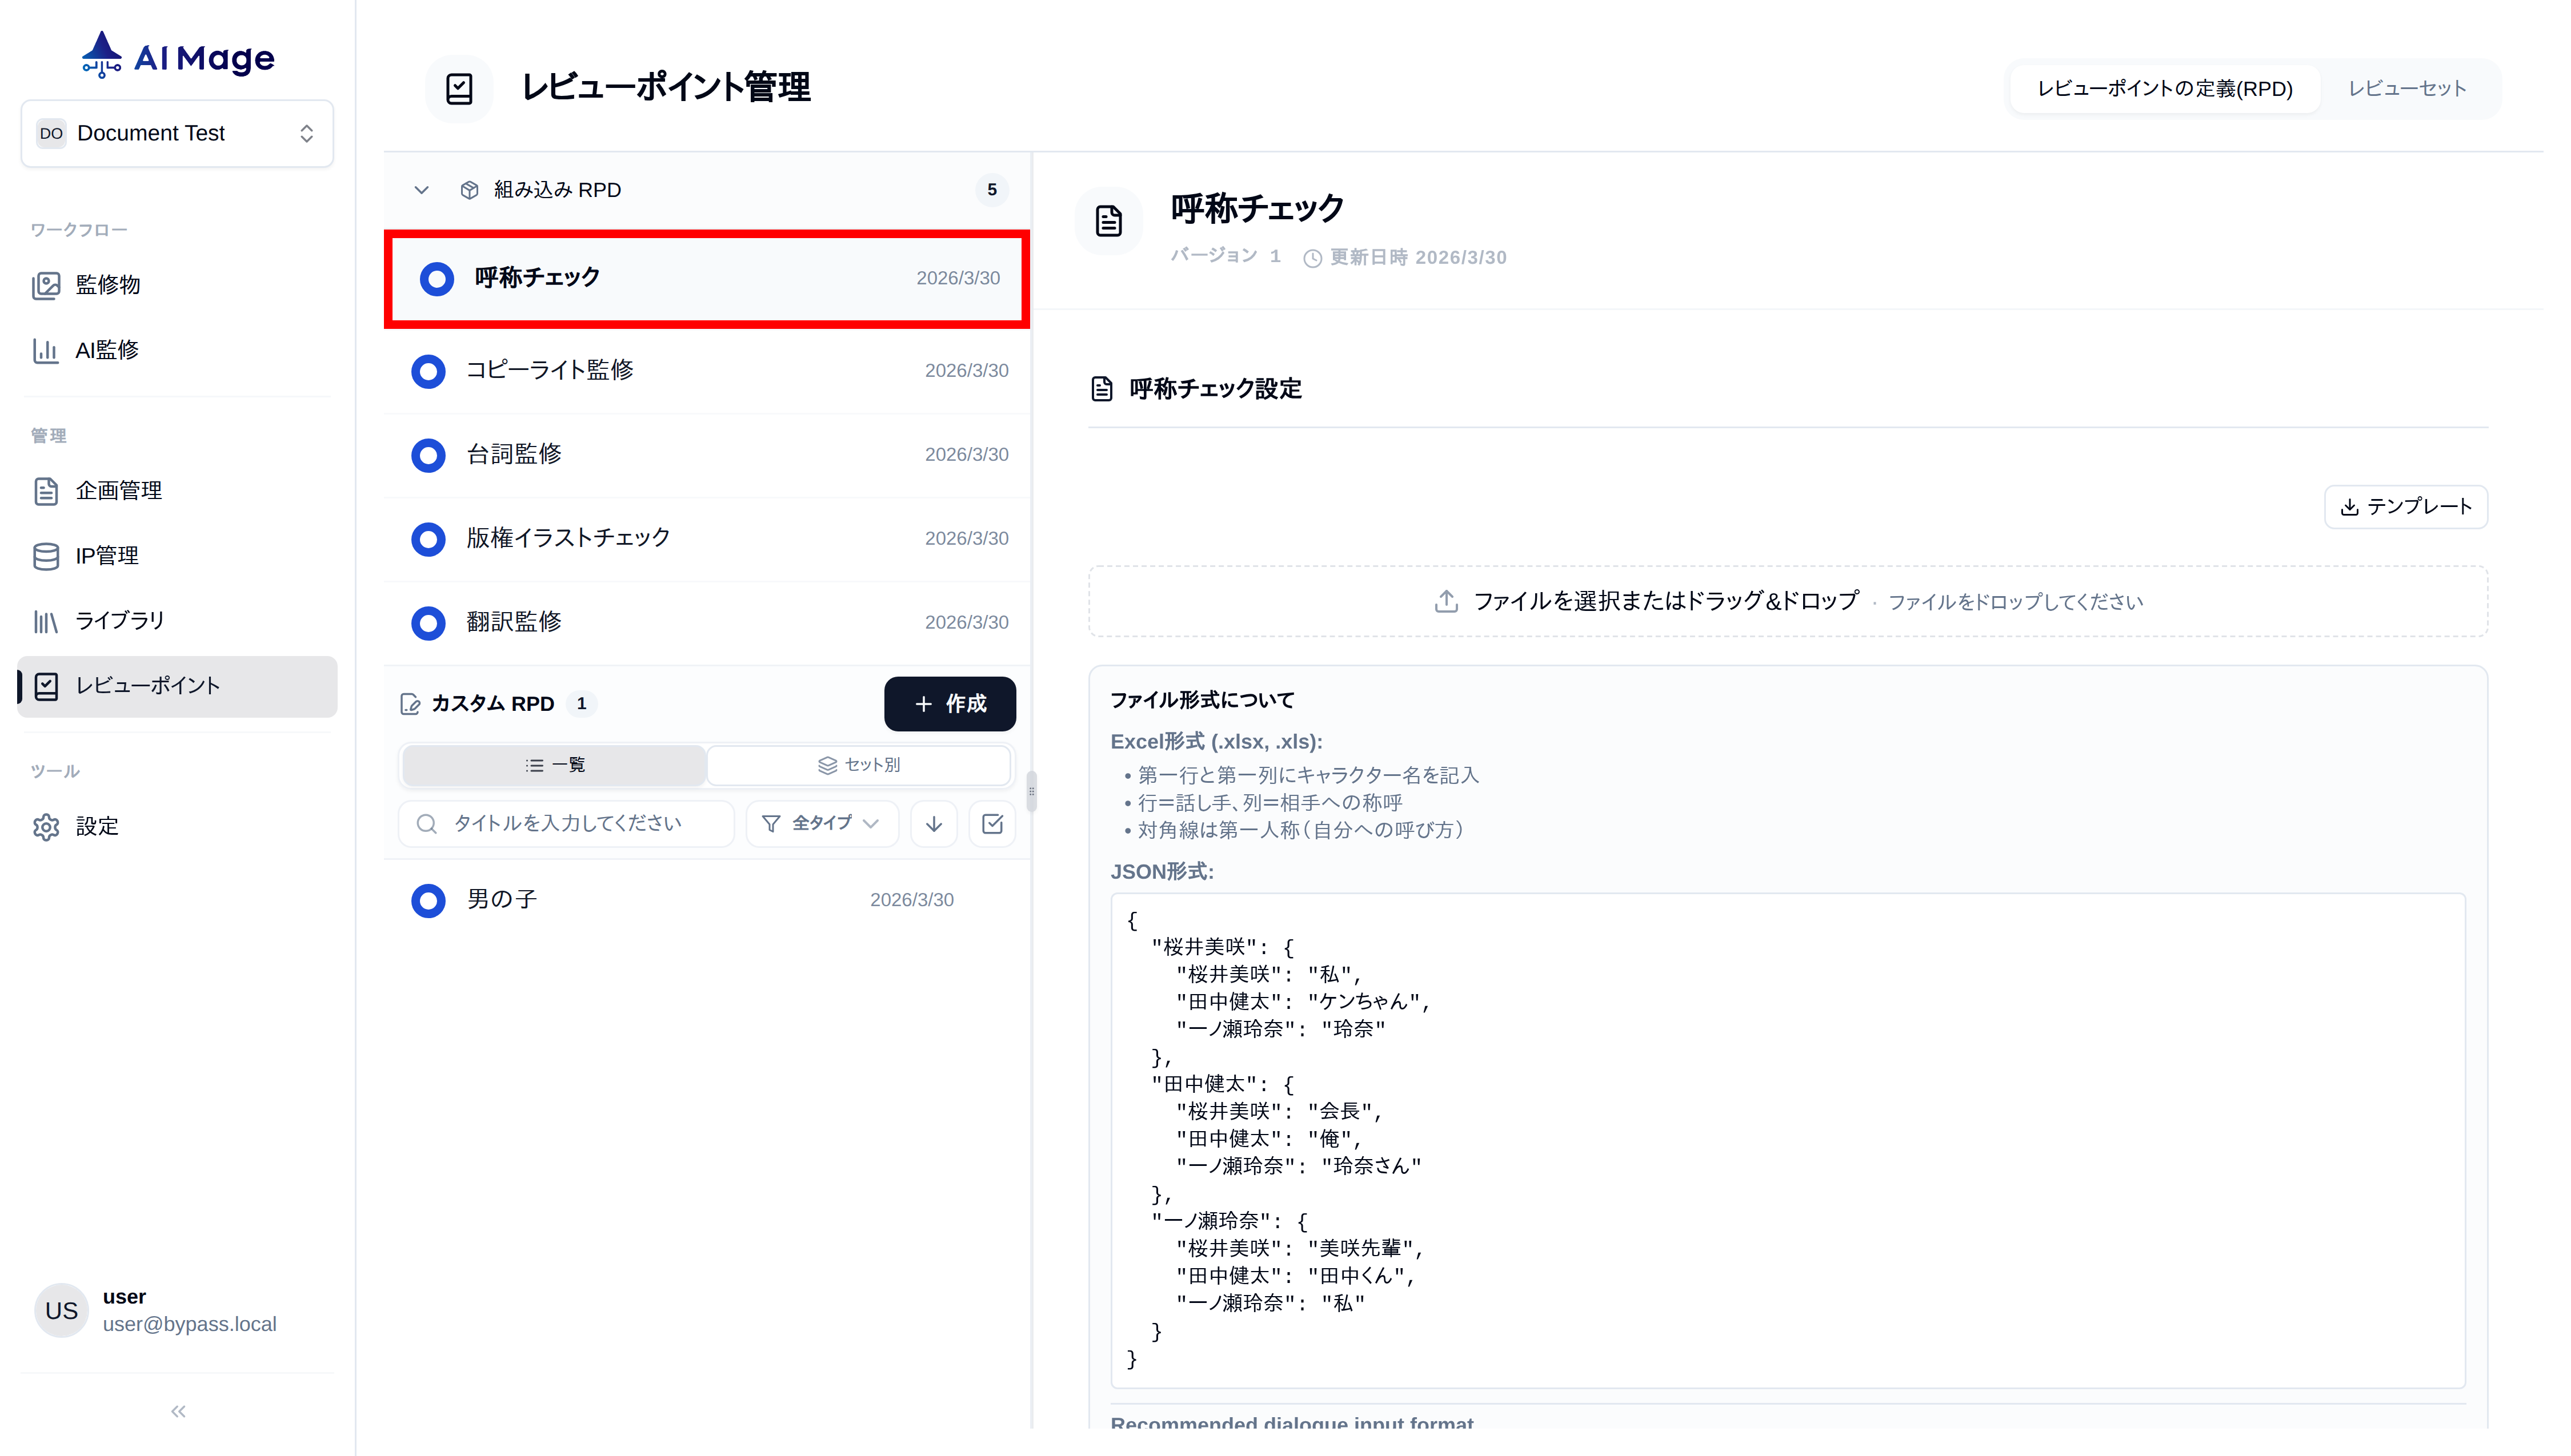This screenshot has height=1456, width=2571.
Task: Collapse the 組み込み RPD section chevron
Action: (421, 190)
